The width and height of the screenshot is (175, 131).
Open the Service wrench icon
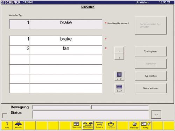point(99,125)
